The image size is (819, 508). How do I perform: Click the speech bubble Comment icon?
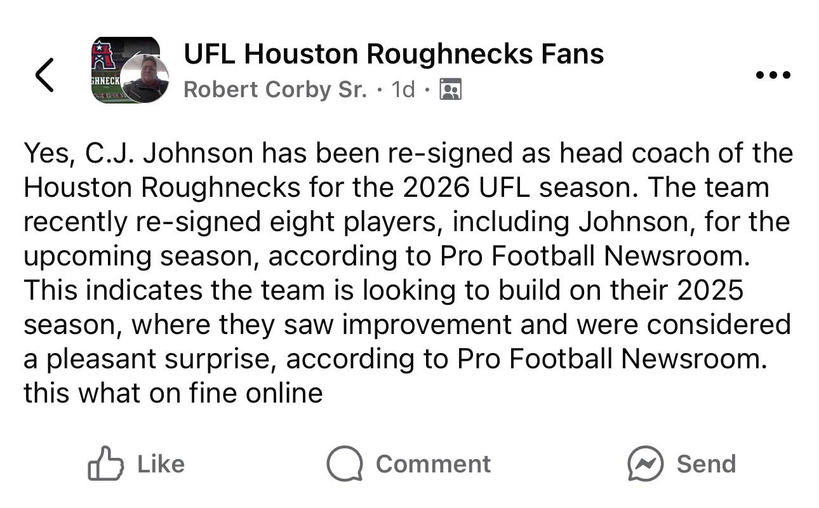[x=345, y=464]
